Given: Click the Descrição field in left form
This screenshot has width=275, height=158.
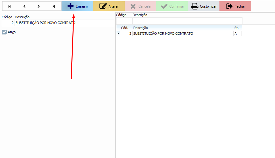Looking at the screenshot, I should tap(64, 23).
